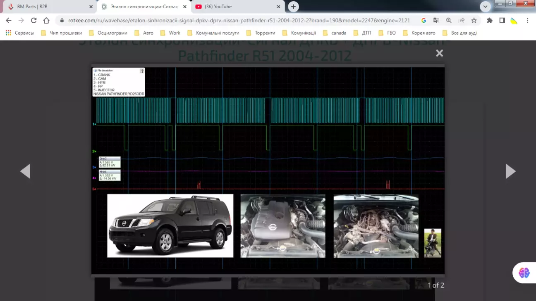Screen dimensions: 536x301
Task: Close the image lightbox with X
Action: click(x=439, y=53)
